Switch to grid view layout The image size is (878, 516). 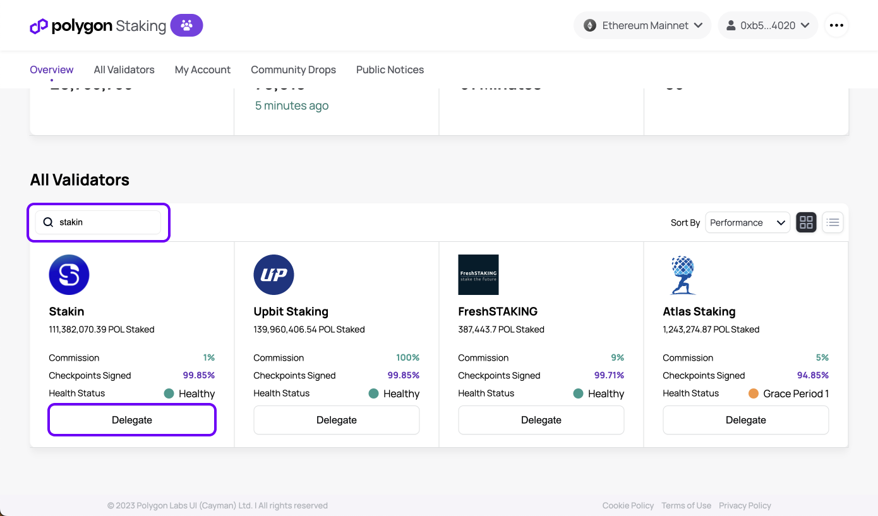tap(806, 222)
